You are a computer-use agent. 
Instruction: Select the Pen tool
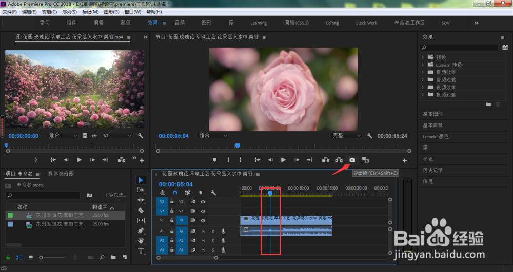pos(141,231)
